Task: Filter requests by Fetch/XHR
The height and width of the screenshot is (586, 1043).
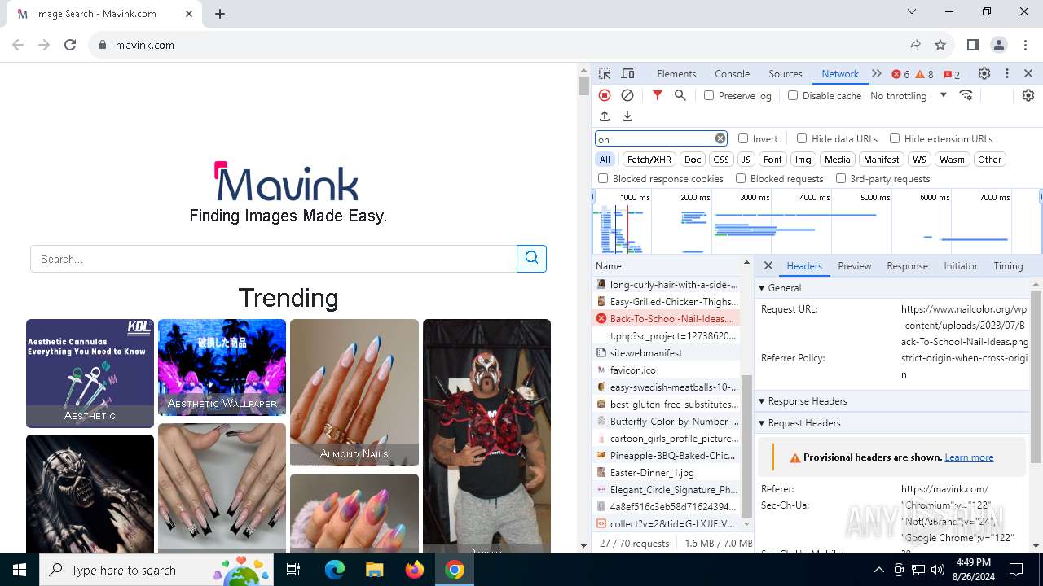Action: (649, 160)
